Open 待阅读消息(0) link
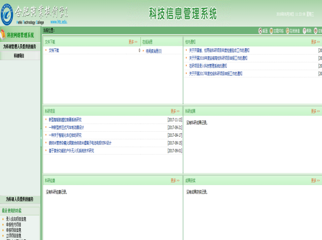 coord(154,51)
